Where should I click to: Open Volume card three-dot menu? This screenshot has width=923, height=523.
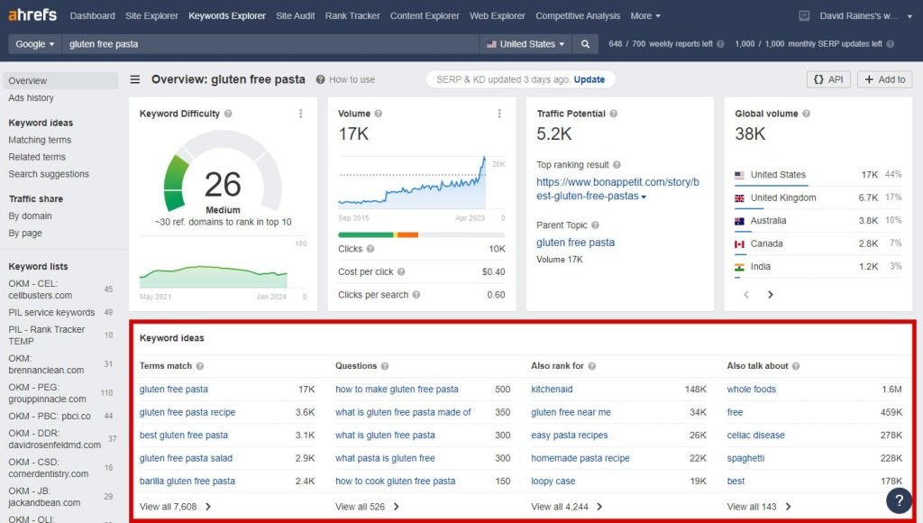point(498,114)
